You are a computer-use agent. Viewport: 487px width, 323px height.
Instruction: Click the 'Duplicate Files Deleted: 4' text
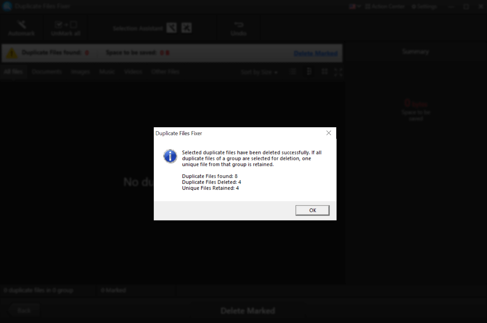tap(212, 182)
